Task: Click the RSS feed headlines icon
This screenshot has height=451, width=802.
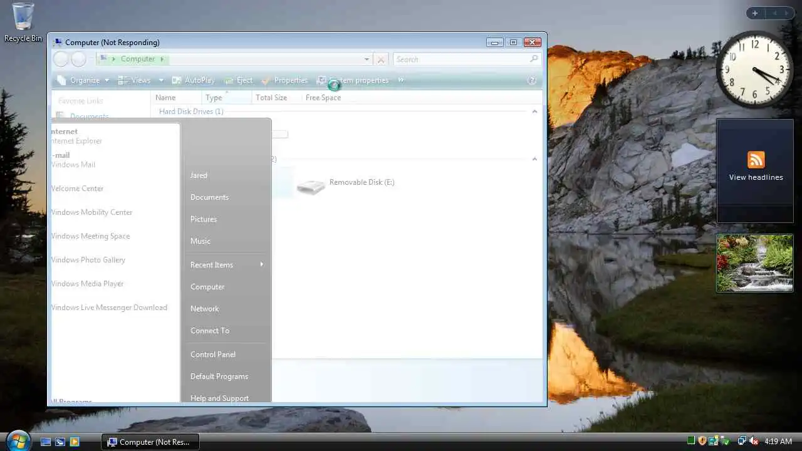Action: point(756,159)
